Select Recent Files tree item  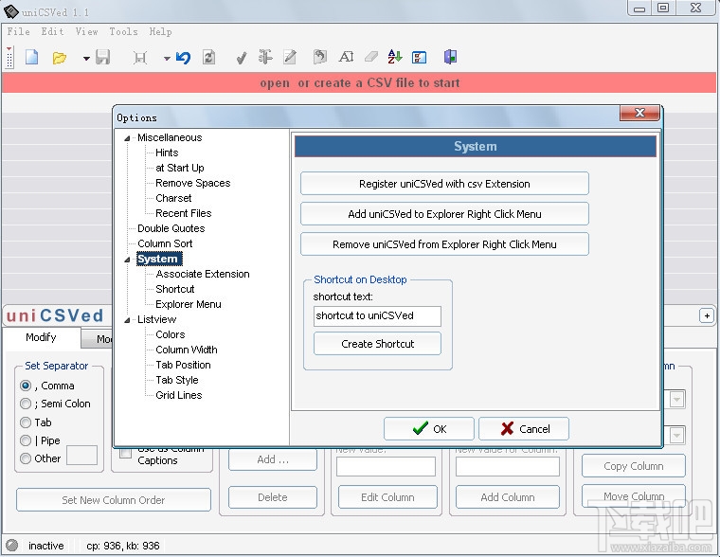[183, 213]
